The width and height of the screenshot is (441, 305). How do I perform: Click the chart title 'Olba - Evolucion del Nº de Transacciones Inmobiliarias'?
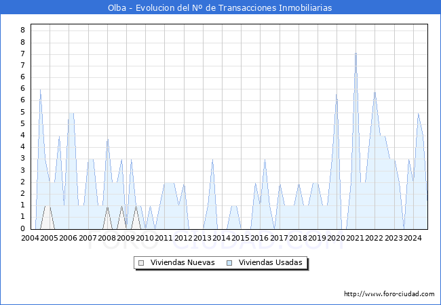(220, 7)
